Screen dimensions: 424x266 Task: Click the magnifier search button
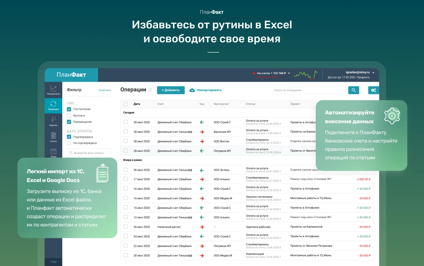coord(354,90)
